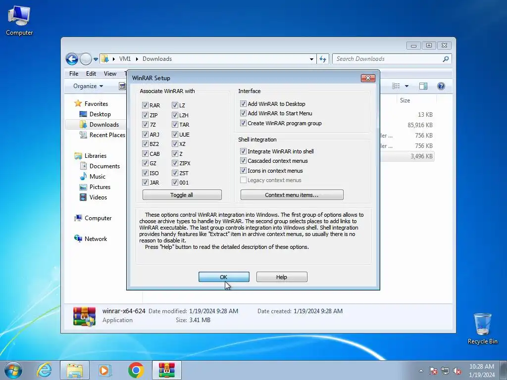This screenshot has width=507, height=380.
Task: Open the Recycle Bin desktop icon
Action: [x=482, y=329]
